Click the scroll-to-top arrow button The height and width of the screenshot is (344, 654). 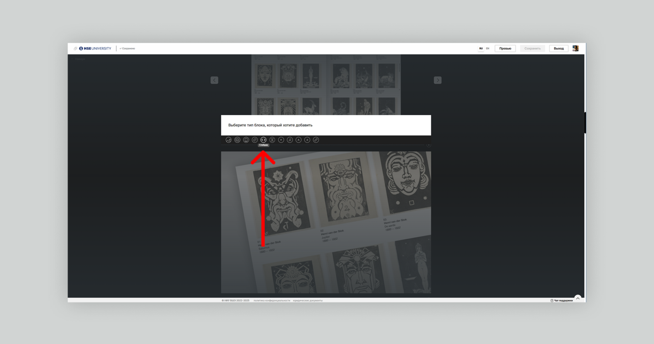(578, 298)
